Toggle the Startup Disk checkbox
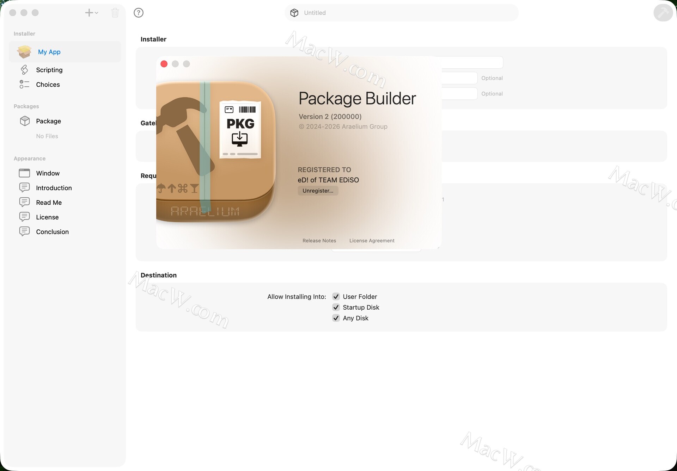This screenshot has width=677, height=471. [x=336, y=307]
